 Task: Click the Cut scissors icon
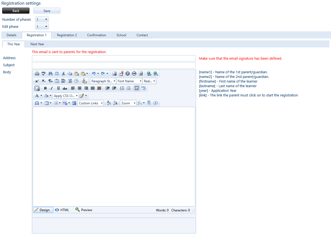click(63, 74)
